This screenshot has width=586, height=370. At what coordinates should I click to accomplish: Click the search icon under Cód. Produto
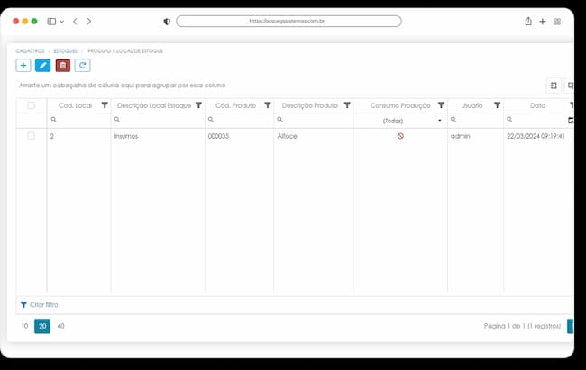coord(211,120)
